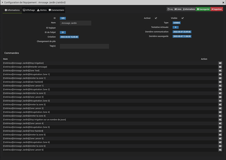The width and height of the screenshot is (226, 160).
Task: Open settings gear for Stop Irrigation command
Action: pyautogui.click(x=220, y=63)
